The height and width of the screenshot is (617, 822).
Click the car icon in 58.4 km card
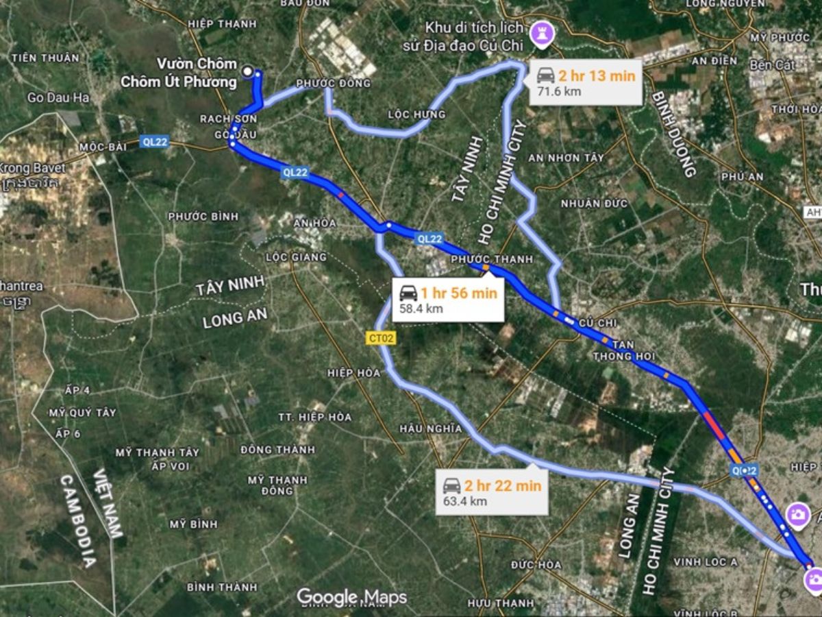[x=408, y=293]
